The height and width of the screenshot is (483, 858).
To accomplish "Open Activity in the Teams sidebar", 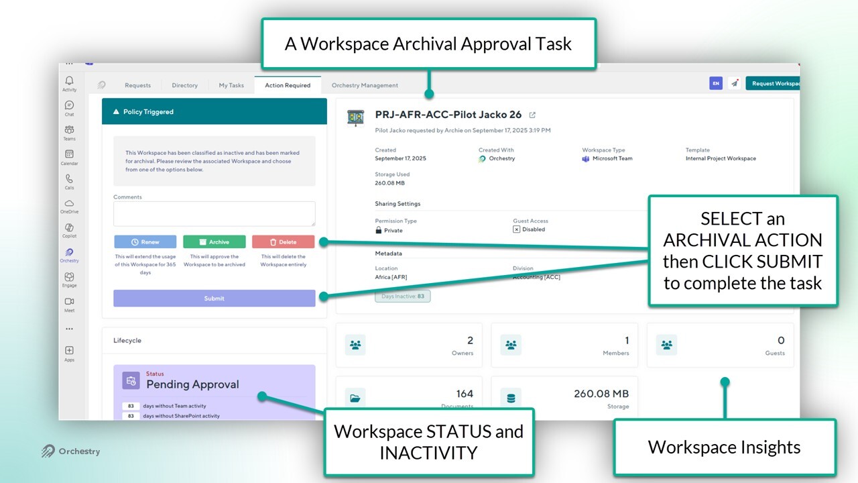I will pyautogui.click(x=69, y=83).
